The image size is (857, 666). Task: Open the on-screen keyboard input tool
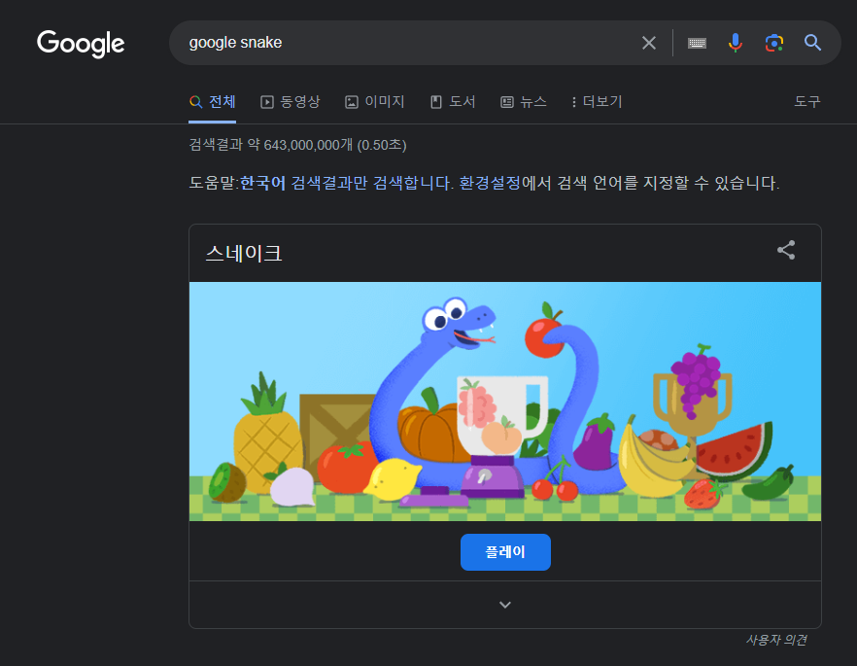697,43
